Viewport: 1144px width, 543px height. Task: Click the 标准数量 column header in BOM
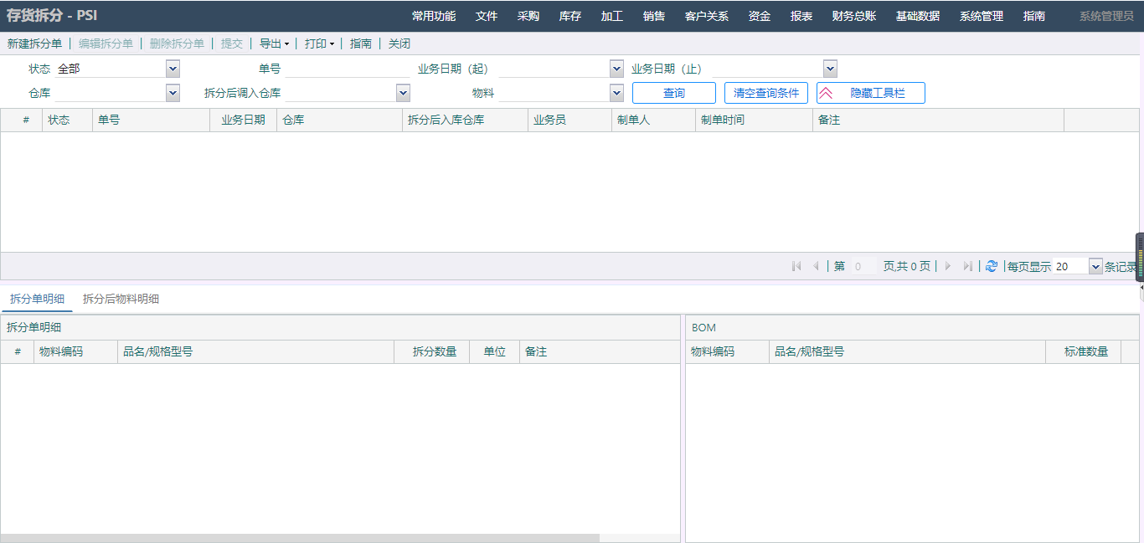tap(1084, 351)
